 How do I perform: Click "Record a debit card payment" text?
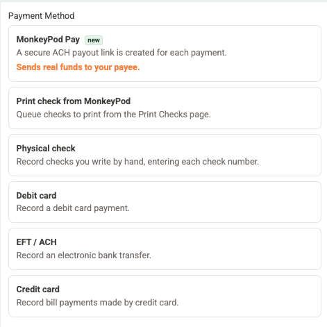click(73, 208)
